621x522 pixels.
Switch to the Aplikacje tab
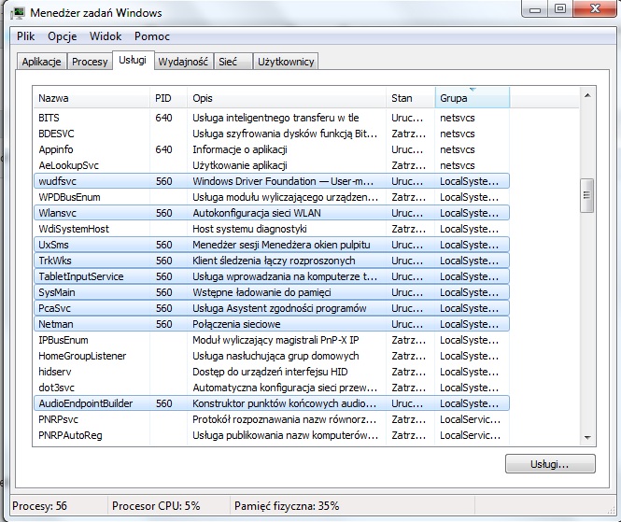42,62
